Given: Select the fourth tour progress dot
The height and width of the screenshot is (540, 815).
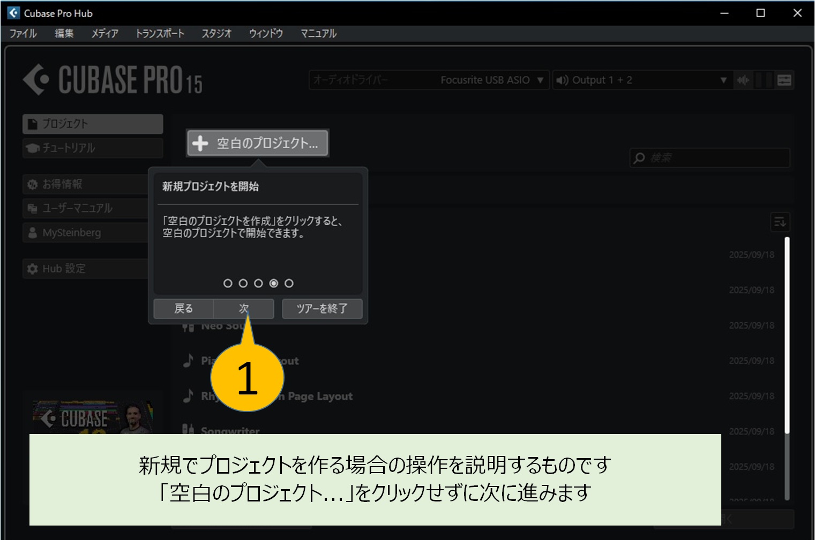Looking at the screenshot, I should (x=274, y=283).
